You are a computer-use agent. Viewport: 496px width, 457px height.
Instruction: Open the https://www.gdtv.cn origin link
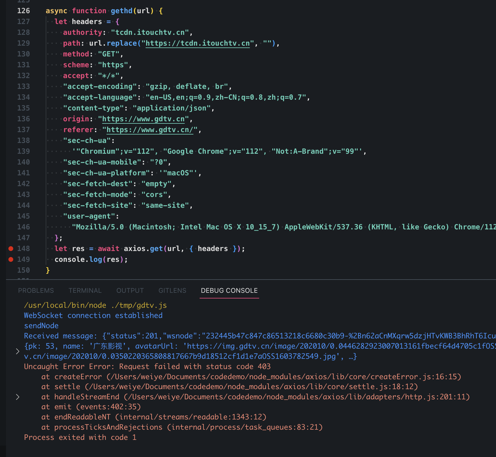coord(143,119)
